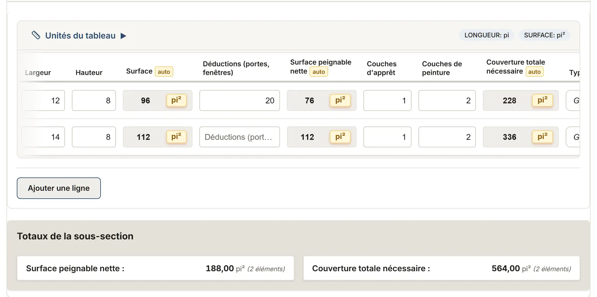Click the pi² badge beside coverage value 336
Image resolution: width=597 pixels, height=297 pixels.
tap(543, 137)
